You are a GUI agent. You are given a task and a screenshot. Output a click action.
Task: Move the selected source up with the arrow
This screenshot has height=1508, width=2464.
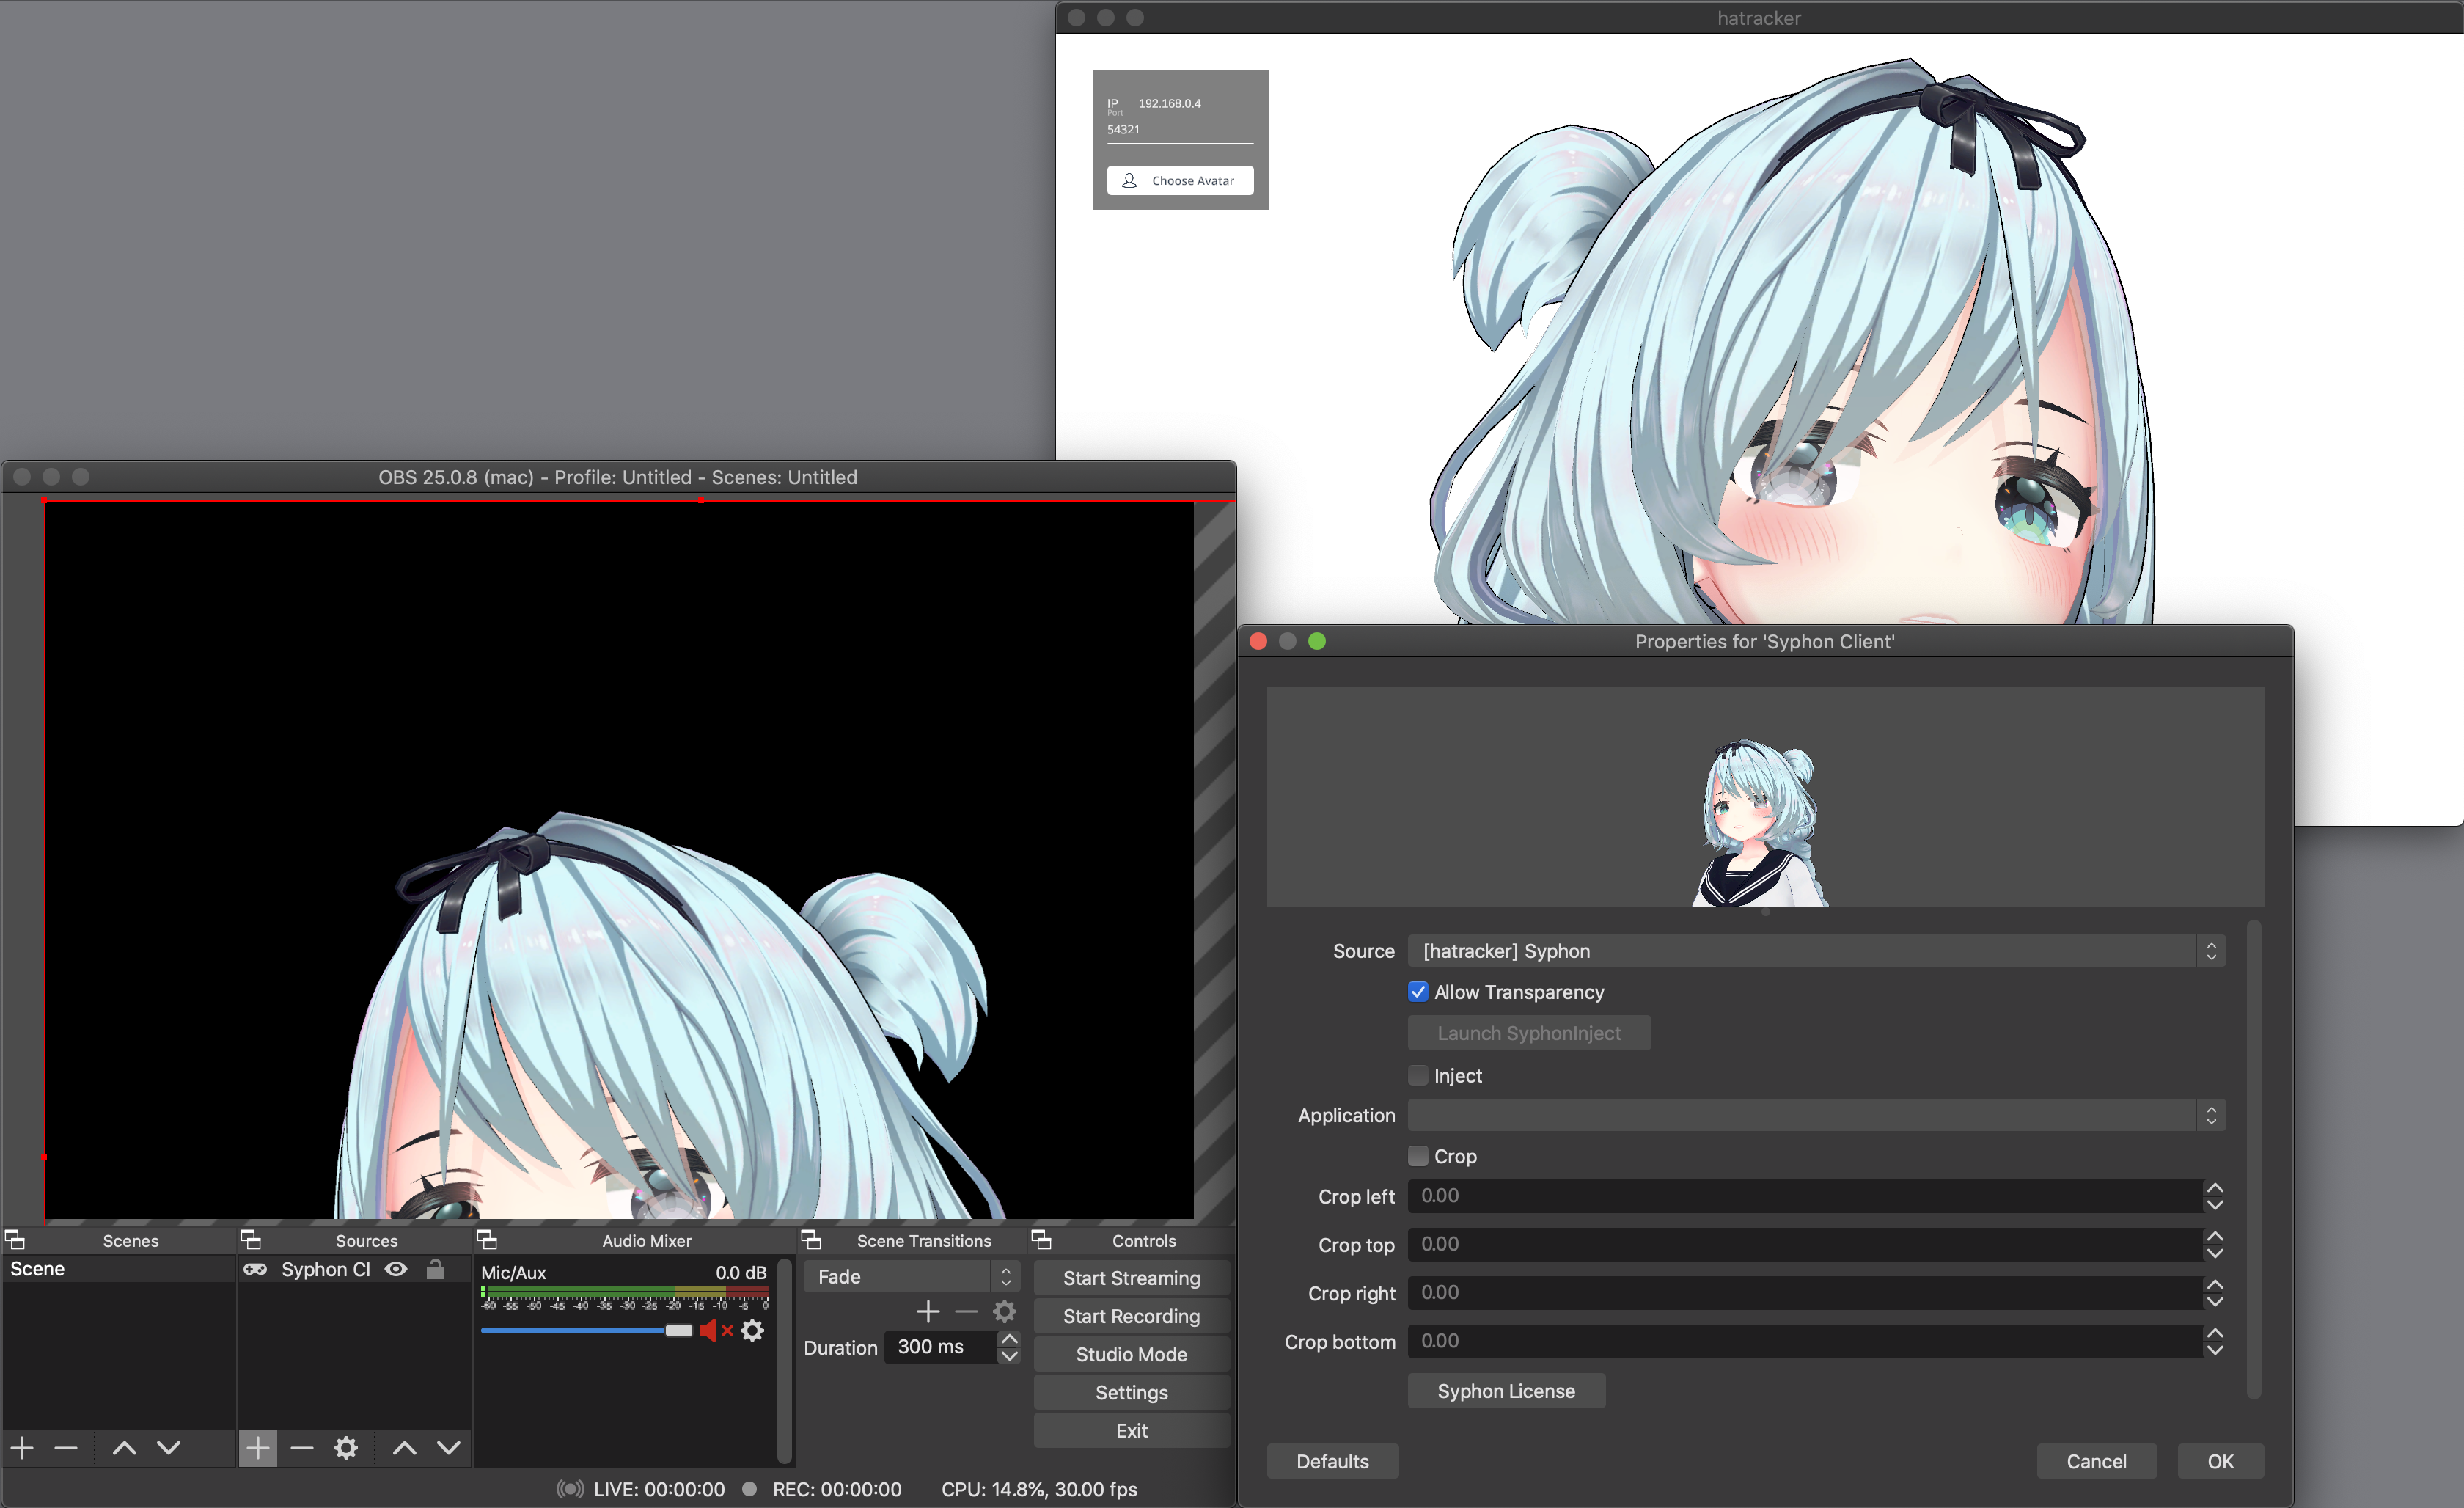coord(404,1447)
